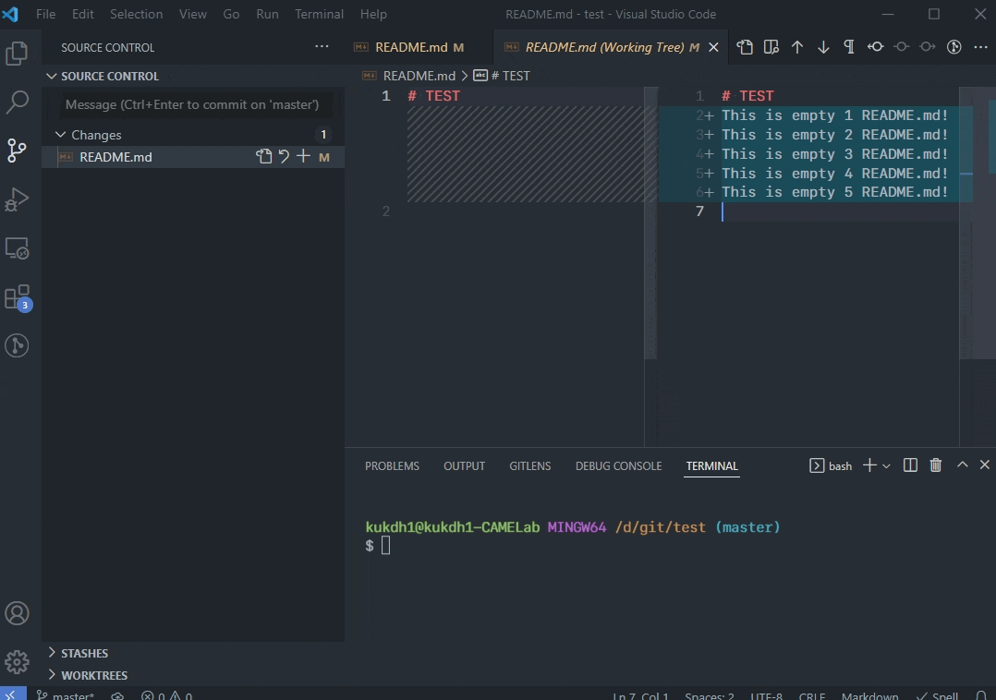Open Extensions view with badge 3
This screenshot has height=700, width=996.
[18, 297]
